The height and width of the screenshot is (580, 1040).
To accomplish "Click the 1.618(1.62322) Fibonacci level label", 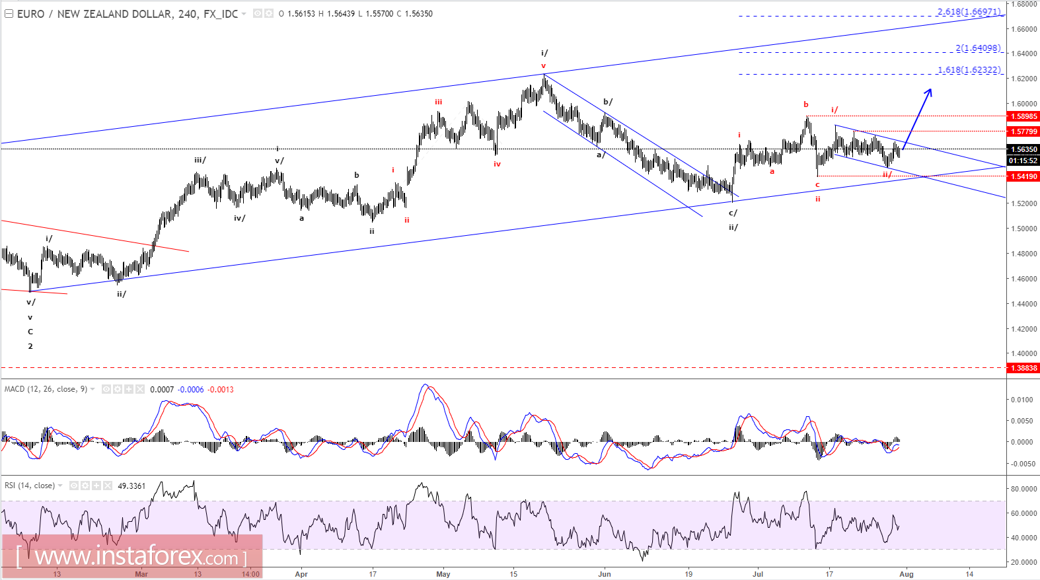I will tap(969, 70).
